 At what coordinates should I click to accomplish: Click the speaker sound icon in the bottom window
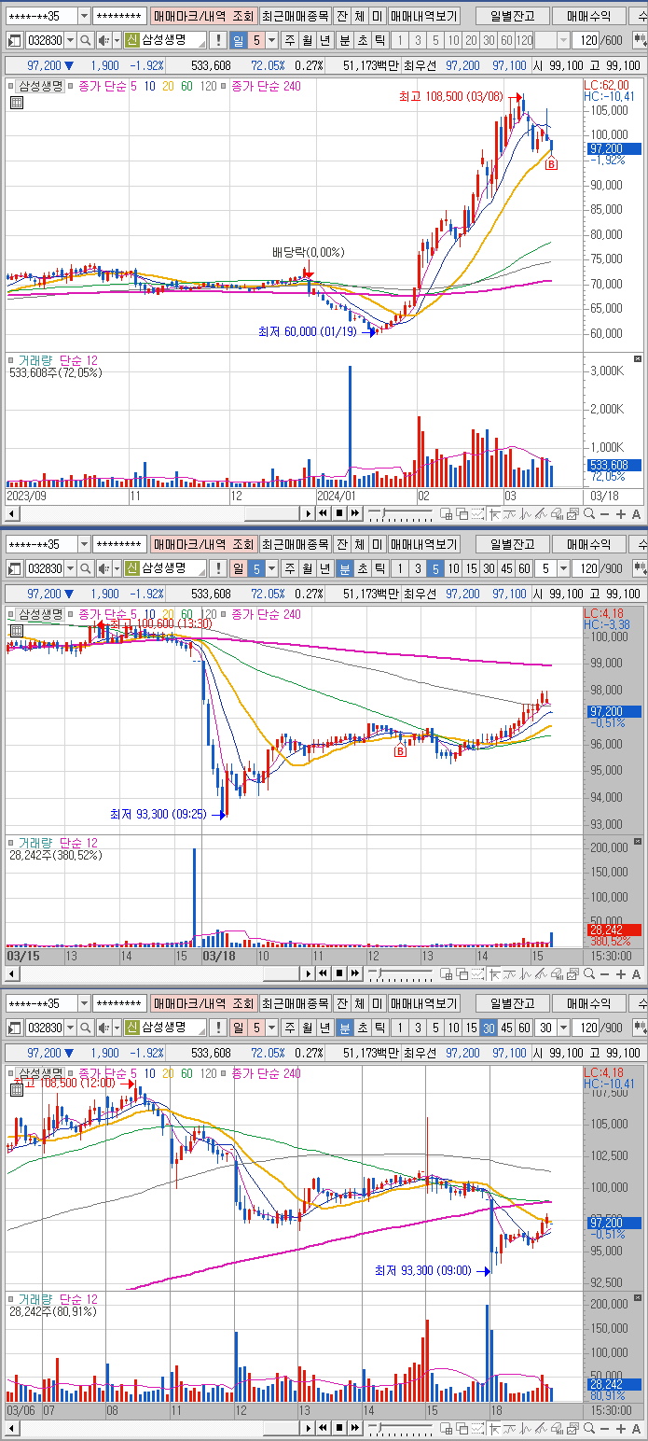click(103, 1027)
